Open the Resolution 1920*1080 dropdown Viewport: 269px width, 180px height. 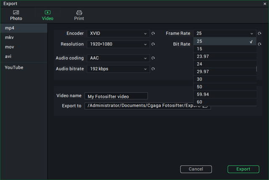(118, 44)
